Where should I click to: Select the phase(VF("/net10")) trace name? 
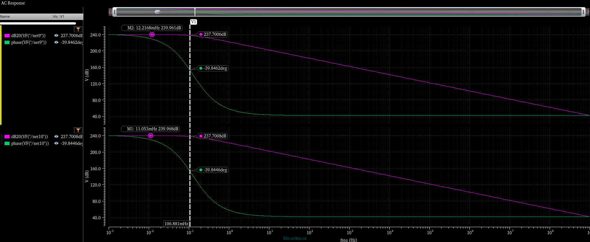[30, 143]
